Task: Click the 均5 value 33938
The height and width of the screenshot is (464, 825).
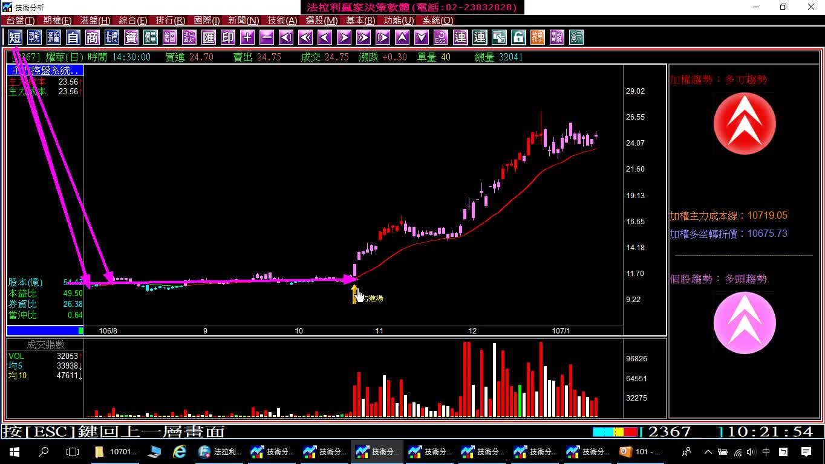Action: pyautogui.click(x=67, y=366)
